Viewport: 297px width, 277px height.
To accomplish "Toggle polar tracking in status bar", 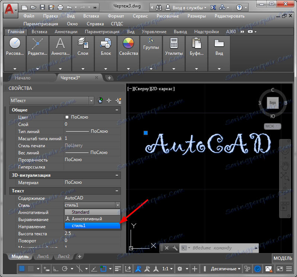I will pos(65,269).
